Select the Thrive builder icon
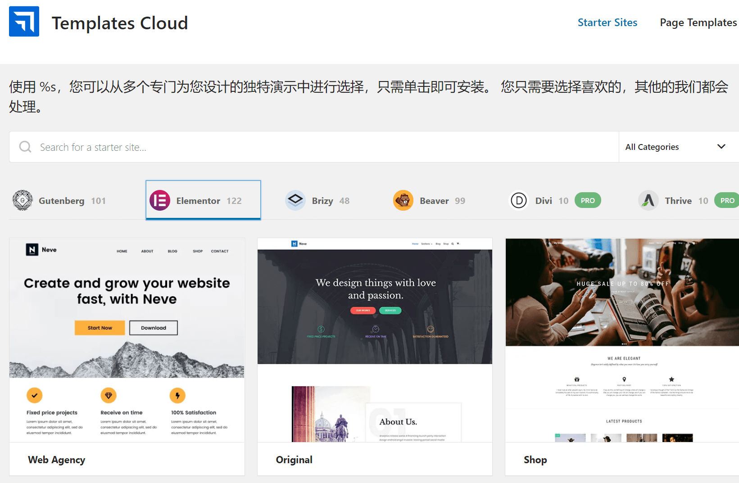739x483 pixels. coord(648,200)
